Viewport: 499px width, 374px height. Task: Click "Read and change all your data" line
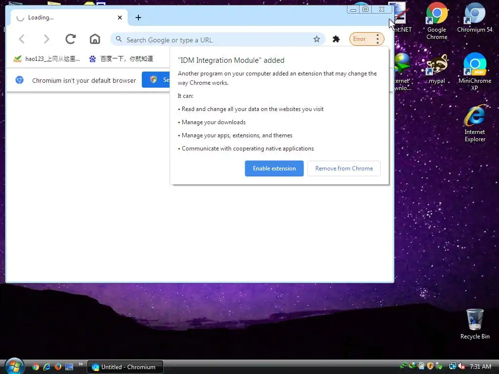tap(252, 109)
